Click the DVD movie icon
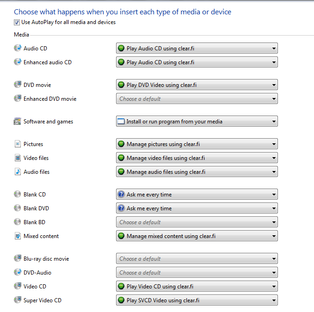Viewport: 314px width, 312px height. pyautogui.click(x=18, y=85)
